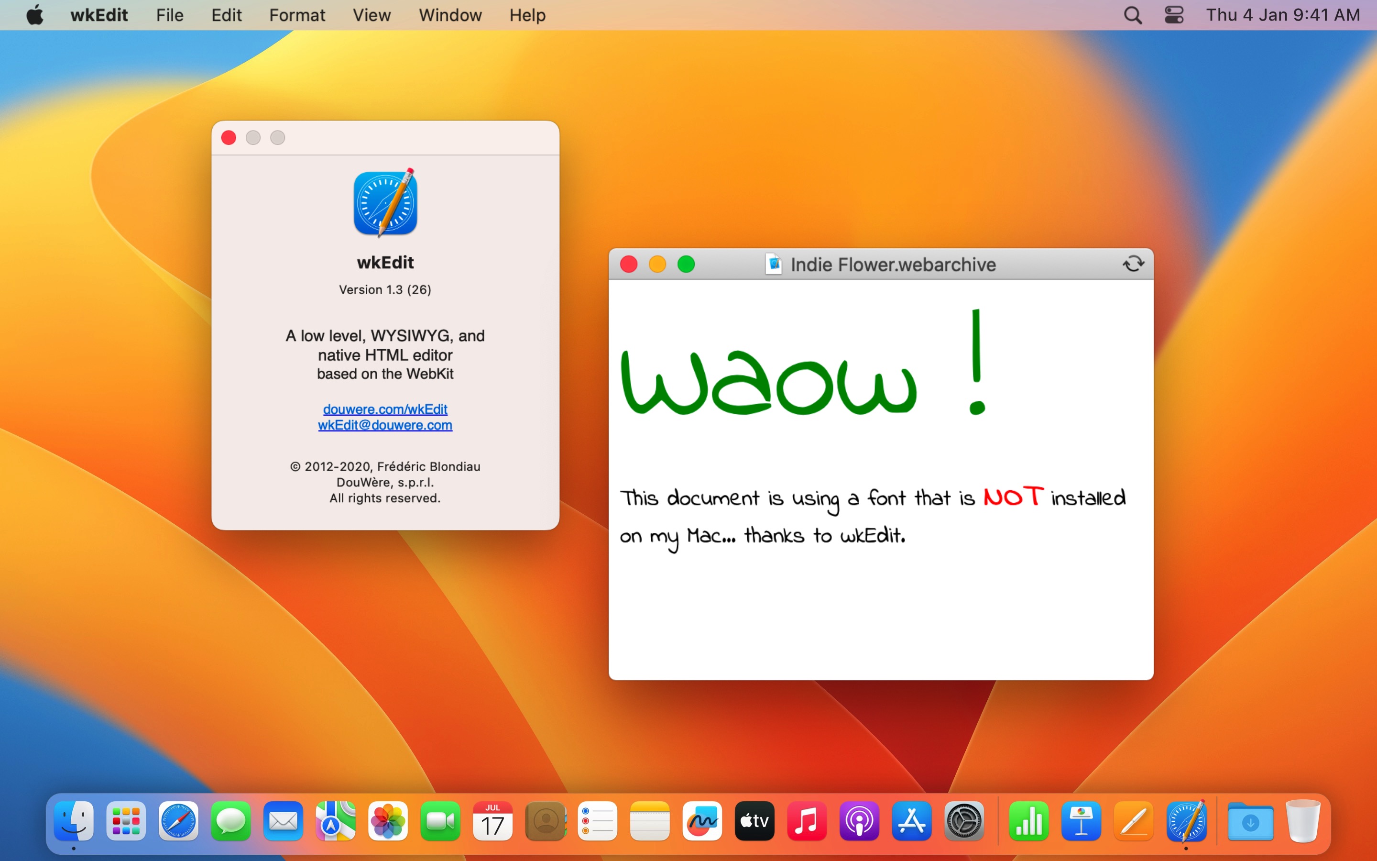Image resolution: width=1377 pixels, height=861 pixels.
Task: Open Keynote app in the Dock
Action: (x=1081, y=821)
